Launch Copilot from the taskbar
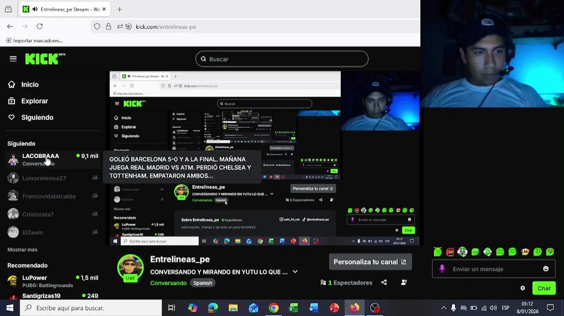Viewport: 564px width, 316px height. pyautogui.click(x=193, y=308)
